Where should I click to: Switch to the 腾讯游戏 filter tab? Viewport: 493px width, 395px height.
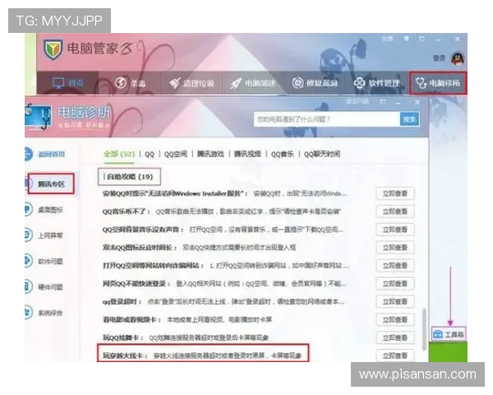pos(210,154)
